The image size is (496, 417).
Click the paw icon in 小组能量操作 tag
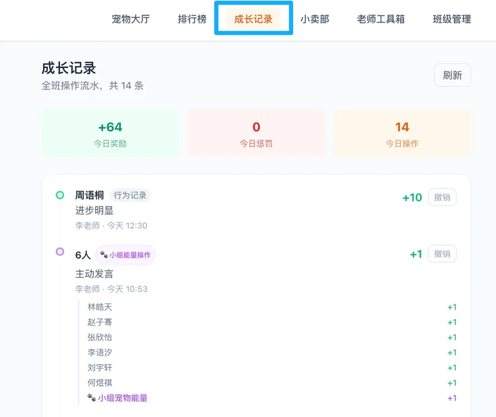(x=104, y=254)
